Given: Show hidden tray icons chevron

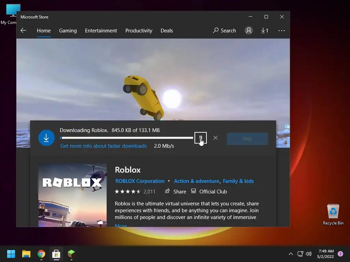Looking at the screenshot, I should click(291, 254).
